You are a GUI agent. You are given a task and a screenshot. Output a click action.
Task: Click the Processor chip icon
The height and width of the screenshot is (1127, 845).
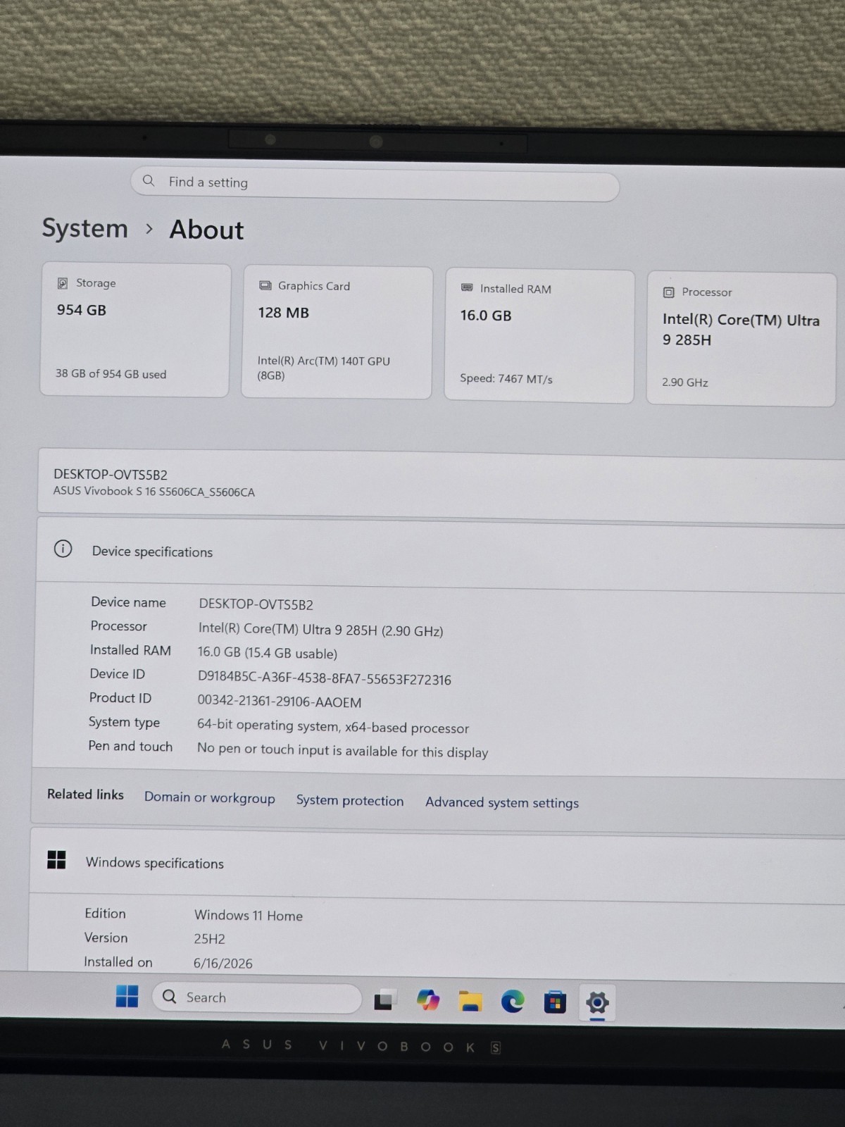pyautogui.click(x=669, y=292)
